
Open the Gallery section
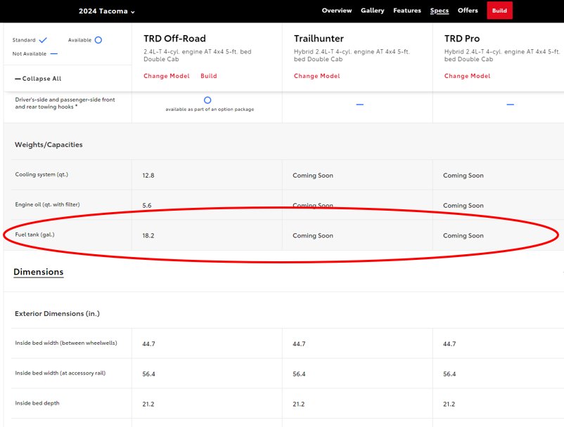click(x=372, y=11)
